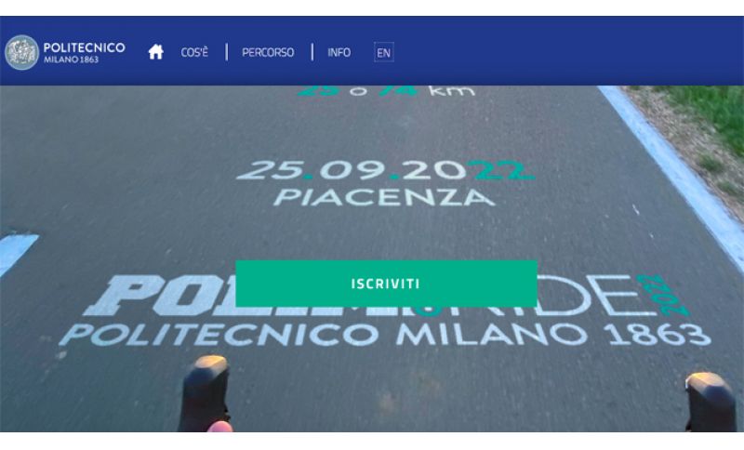Click the Politecnico Milano 1863 header wordmark

(x=84, y=52)
